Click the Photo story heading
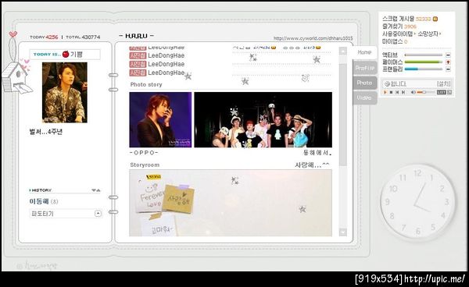 (x=146, y=84)
